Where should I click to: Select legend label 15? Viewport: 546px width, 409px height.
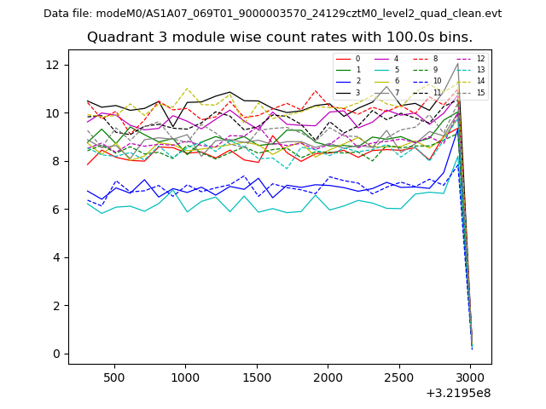click(x=480, y=92)
